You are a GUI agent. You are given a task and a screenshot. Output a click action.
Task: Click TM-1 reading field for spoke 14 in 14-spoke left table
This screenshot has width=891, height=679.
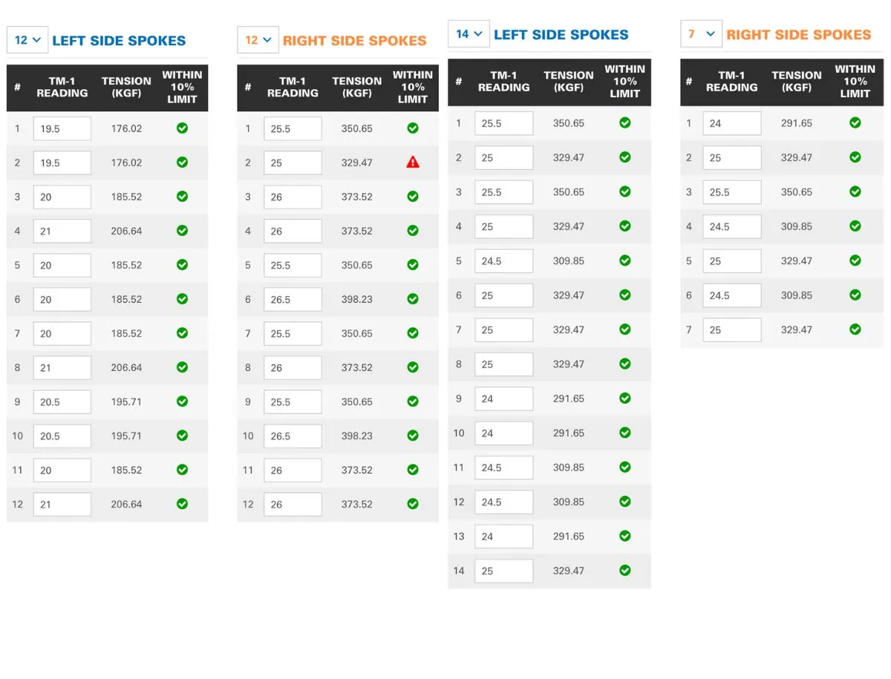pos(504,571)
